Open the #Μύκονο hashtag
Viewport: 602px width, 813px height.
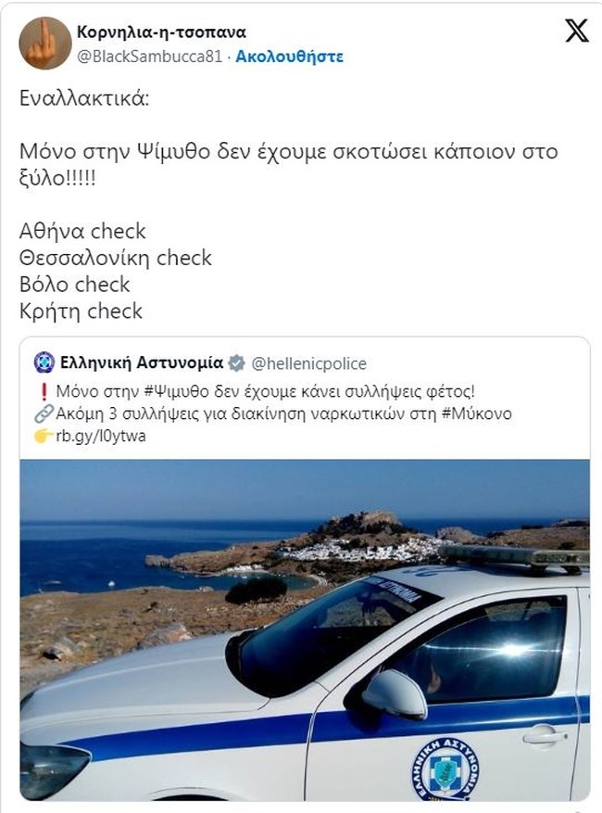point(477,413)
